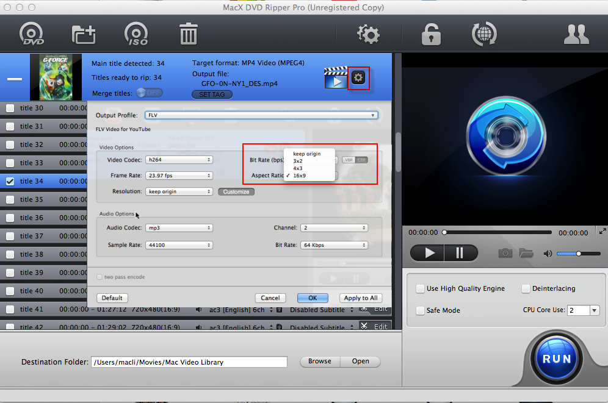Open Video Codec h264 dropdown

coord(179,160)
